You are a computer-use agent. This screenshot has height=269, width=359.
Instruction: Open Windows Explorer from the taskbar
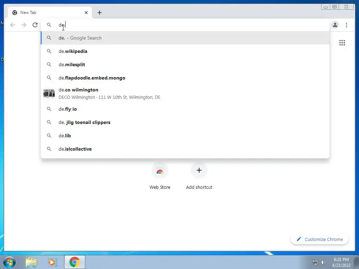[x=31, y=262]
